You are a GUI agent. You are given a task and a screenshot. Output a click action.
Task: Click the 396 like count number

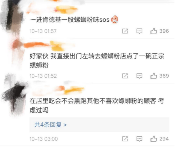164,31
